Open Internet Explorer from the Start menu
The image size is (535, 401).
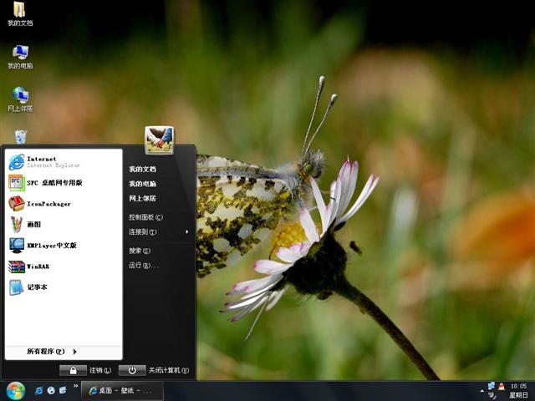pos(42,161)
